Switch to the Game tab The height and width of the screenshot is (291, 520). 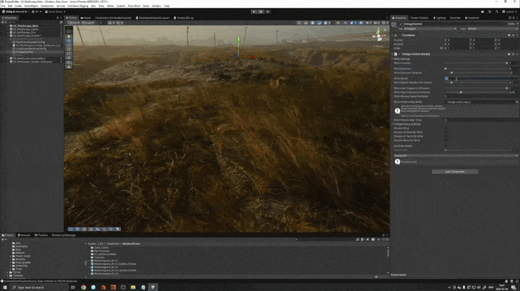point(86,18)
